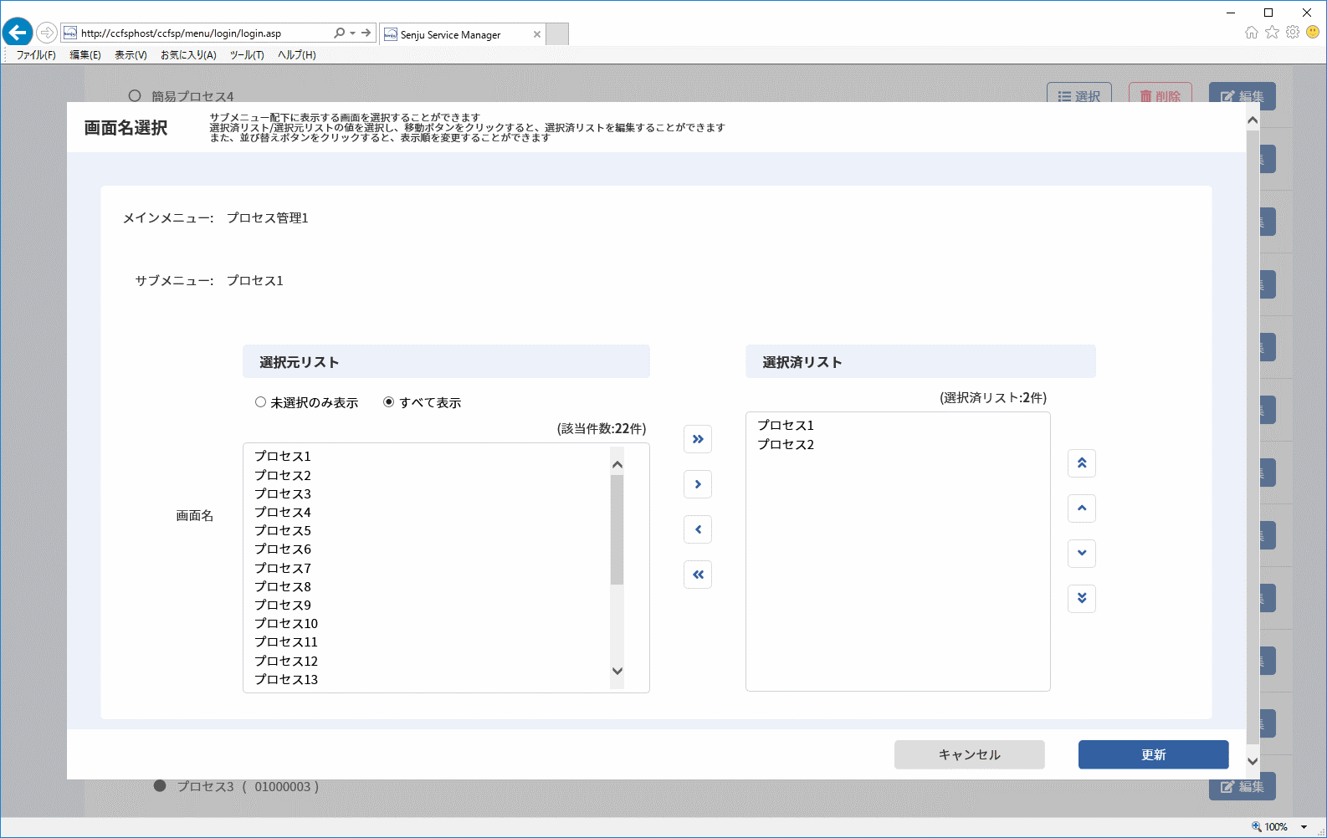Click the dialog scrollbar up arrow
Viewport: 1327px width, 838px height.
coord(1253,120)
